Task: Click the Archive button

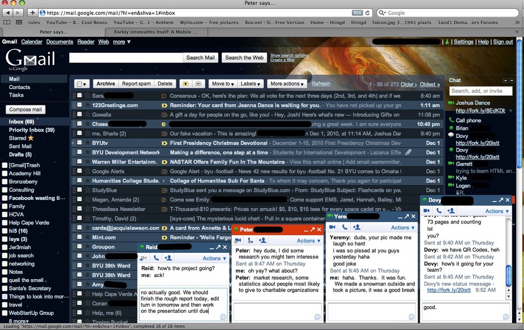Action: point(106,83)
